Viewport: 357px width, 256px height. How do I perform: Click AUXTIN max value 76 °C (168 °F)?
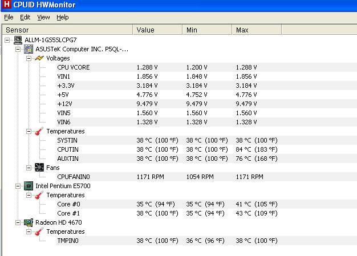coord(257,159)
